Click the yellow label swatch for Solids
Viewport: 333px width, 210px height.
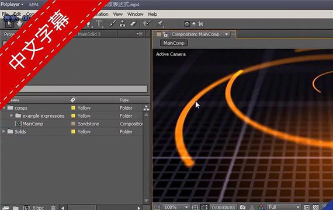click(73, 131)
